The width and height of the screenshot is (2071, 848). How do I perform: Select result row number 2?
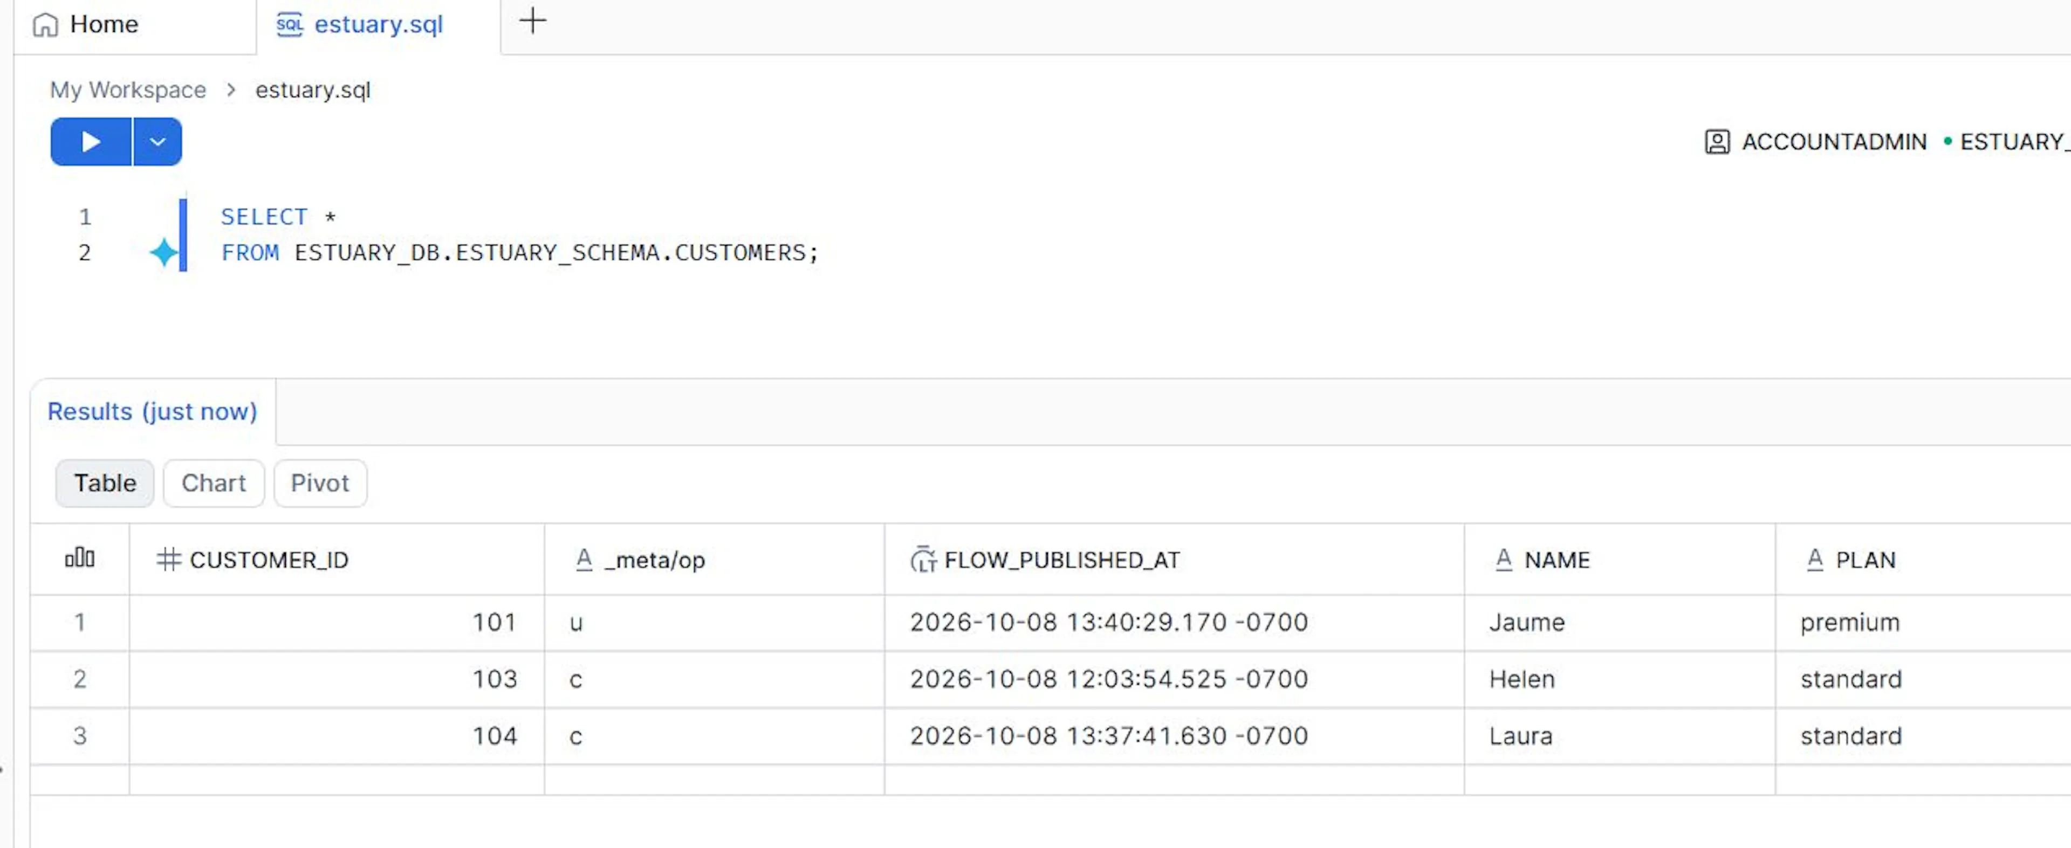[x=80, y=680]
